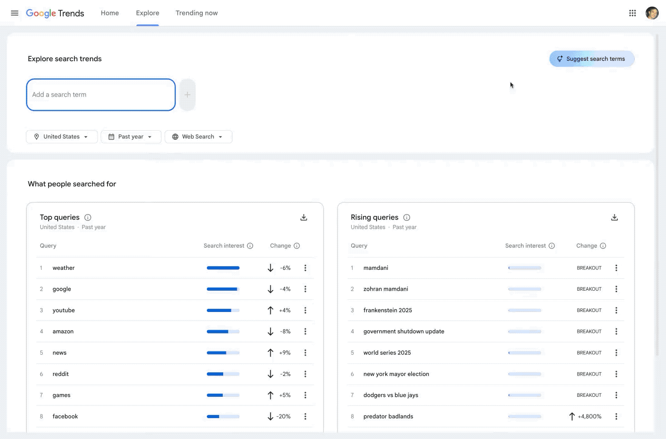
Task: Open more options for google row
Action: 305,289
